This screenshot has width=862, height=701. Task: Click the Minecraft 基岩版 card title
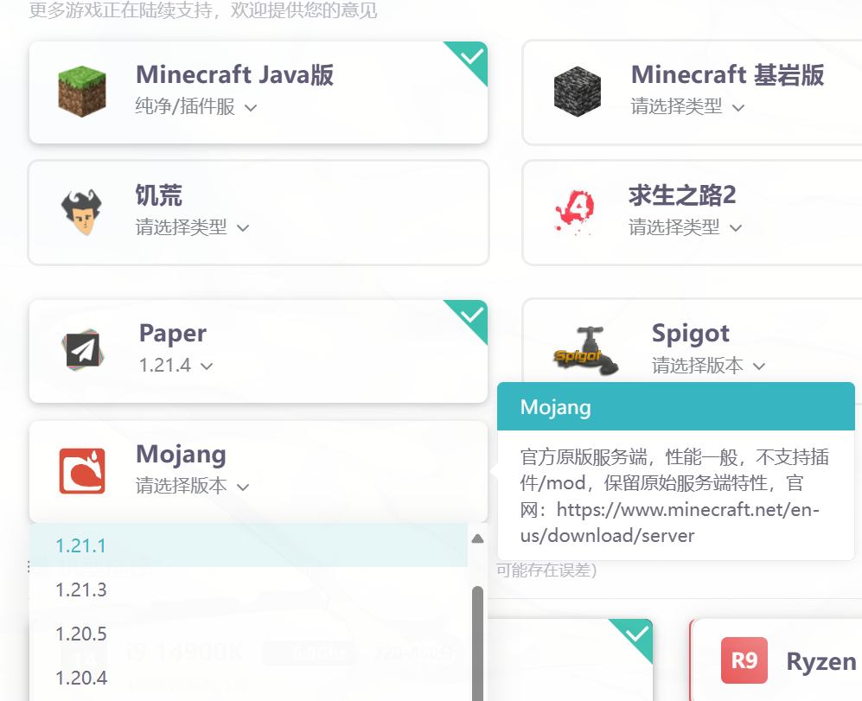(727, 75)
